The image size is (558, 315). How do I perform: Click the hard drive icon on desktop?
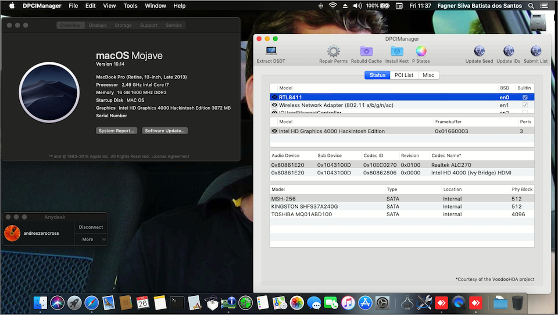(538, 22)
